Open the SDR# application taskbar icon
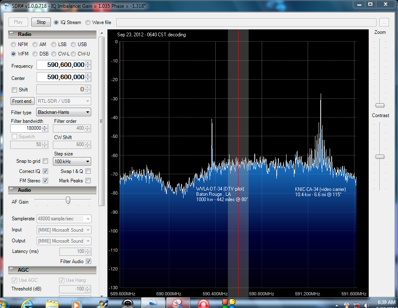 pyautogui.click(x=153, y=303)
